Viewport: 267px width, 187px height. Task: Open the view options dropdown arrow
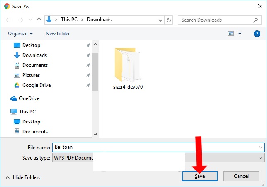pyautogui.click(x=240, y=34)
